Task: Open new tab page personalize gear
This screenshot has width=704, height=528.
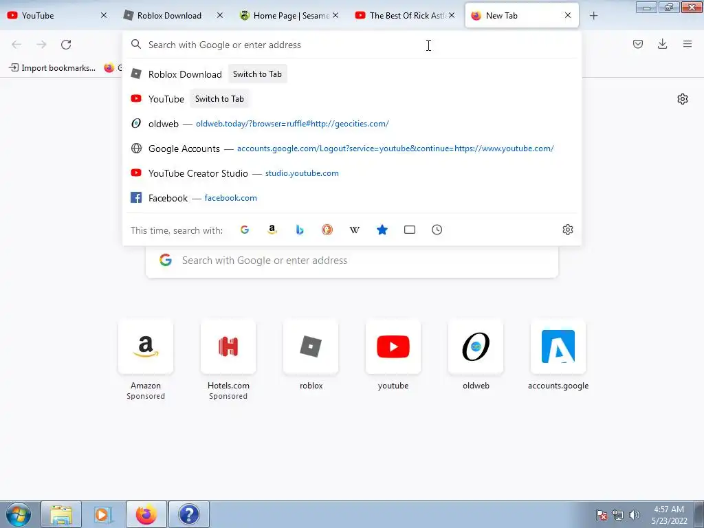Action: (683, 99)
